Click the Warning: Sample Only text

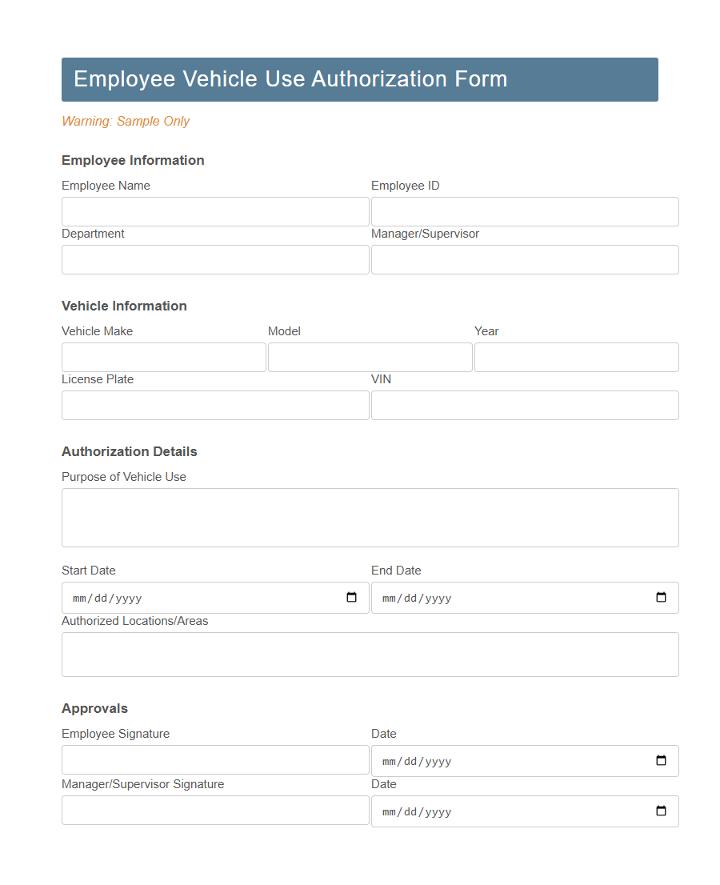pyautogui.click(x=126, y=121)
